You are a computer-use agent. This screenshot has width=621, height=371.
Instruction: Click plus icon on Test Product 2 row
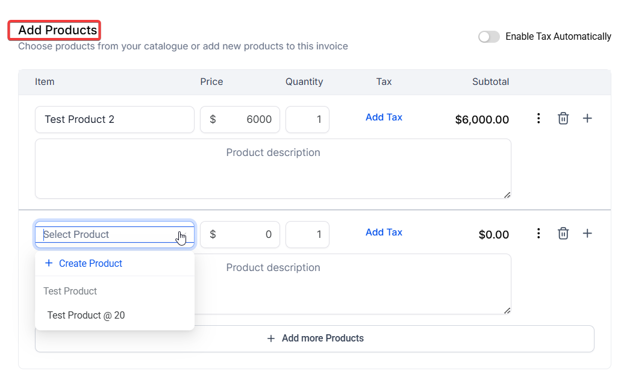[x=587, y=119]
